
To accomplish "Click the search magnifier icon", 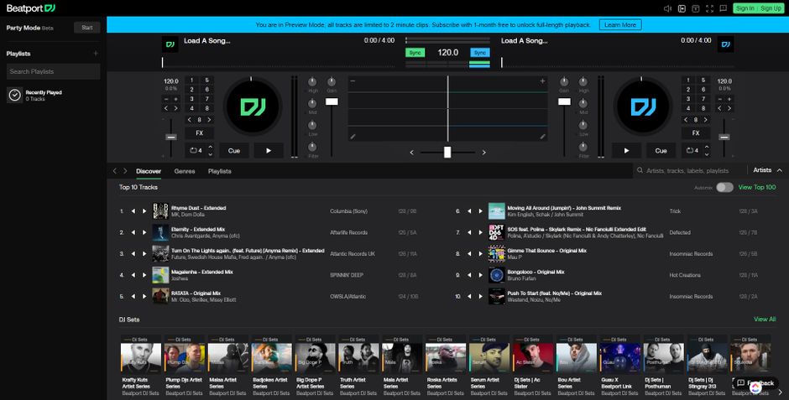I will coord(640,170).
